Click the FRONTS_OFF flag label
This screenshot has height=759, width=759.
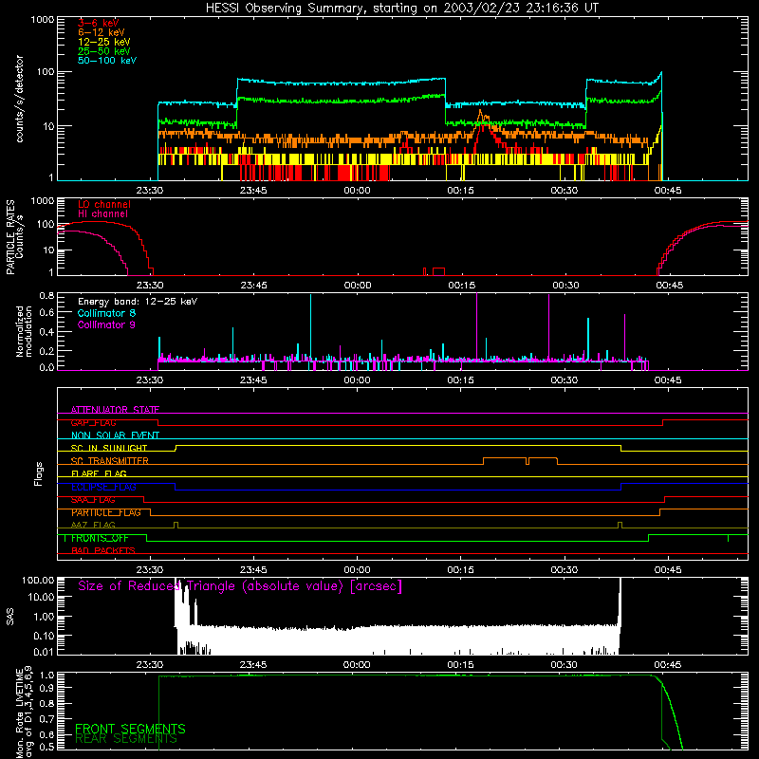pos(100,538)
